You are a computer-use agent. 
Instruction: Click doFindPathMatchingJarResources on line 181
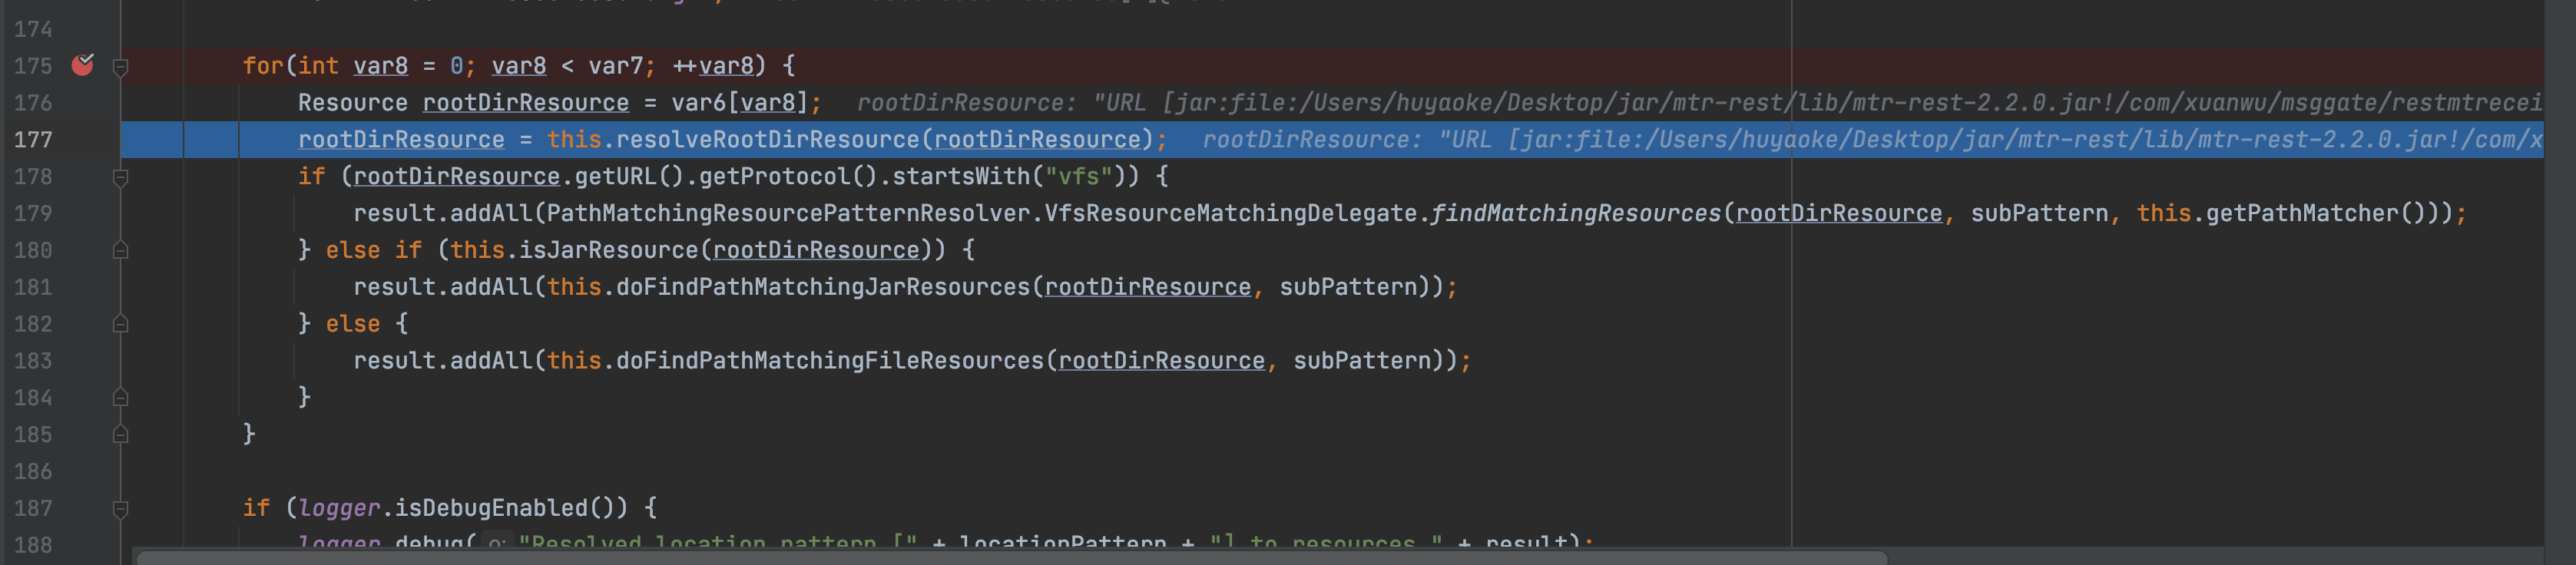point(823,287)
